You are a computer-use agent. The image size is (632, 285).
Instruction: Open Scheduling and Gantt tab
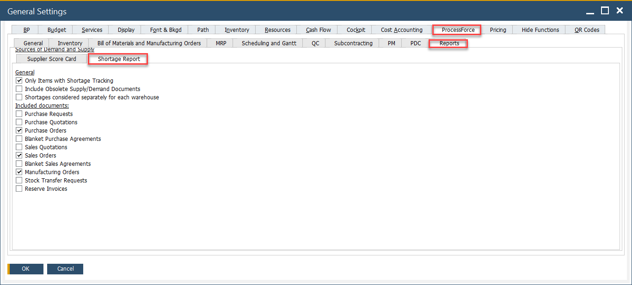269,43
